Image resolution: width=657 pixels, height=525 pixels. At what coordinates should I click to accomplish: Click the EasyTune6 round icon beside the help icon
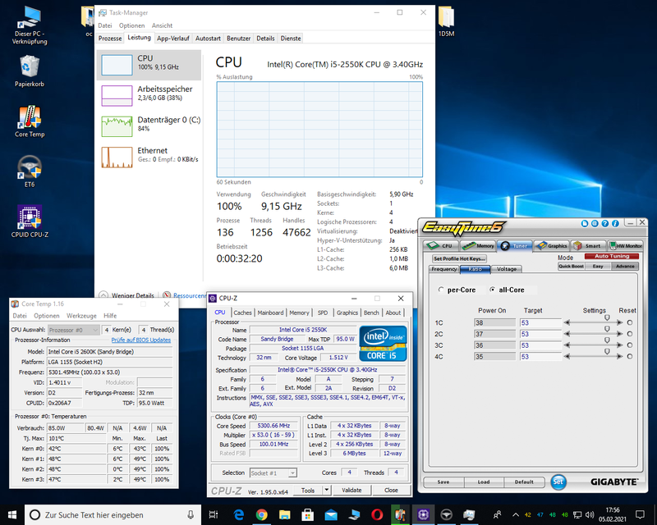pyautogui.click(x=595, y=224)
